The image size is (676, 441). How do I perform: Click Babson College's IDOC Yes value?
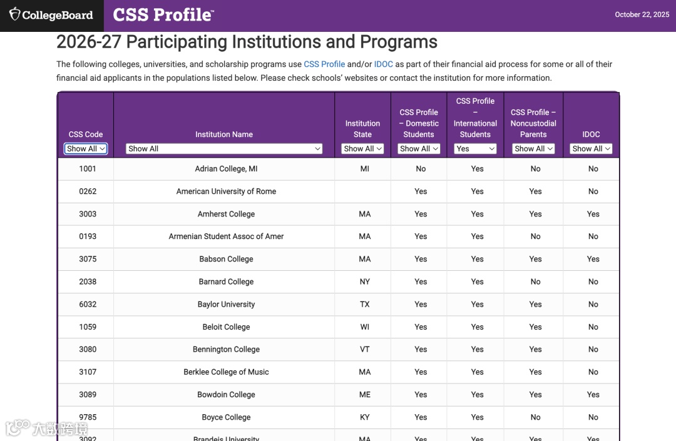tap(593, 259)
